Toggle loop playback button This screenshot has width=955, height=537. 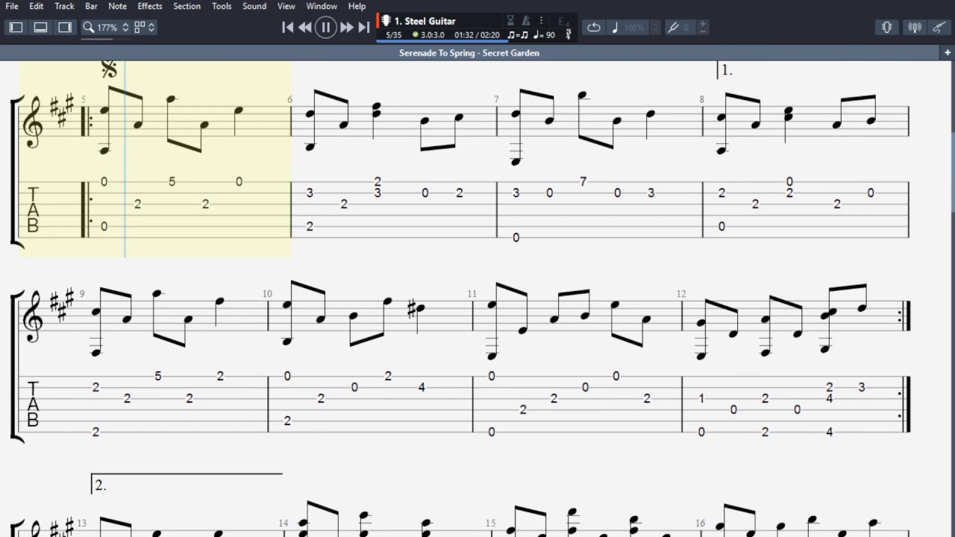pos(594,28)
